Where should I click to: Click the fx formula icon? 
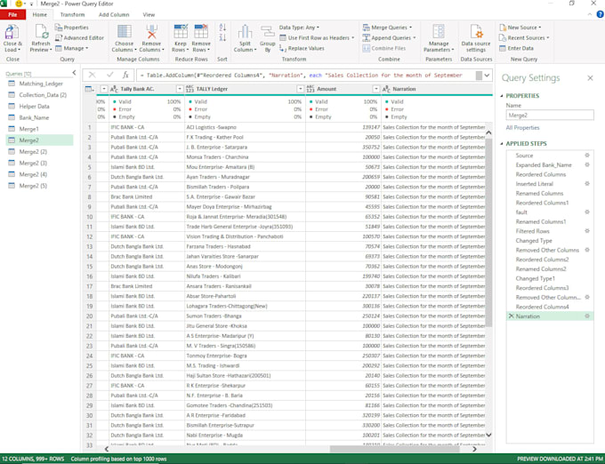[125, 76]
